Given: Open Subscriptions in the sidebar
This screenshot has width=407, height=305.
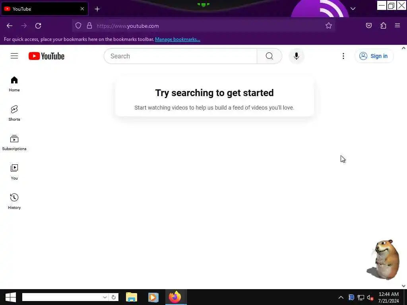Looking at the screenshot, I should coord(14,143).
